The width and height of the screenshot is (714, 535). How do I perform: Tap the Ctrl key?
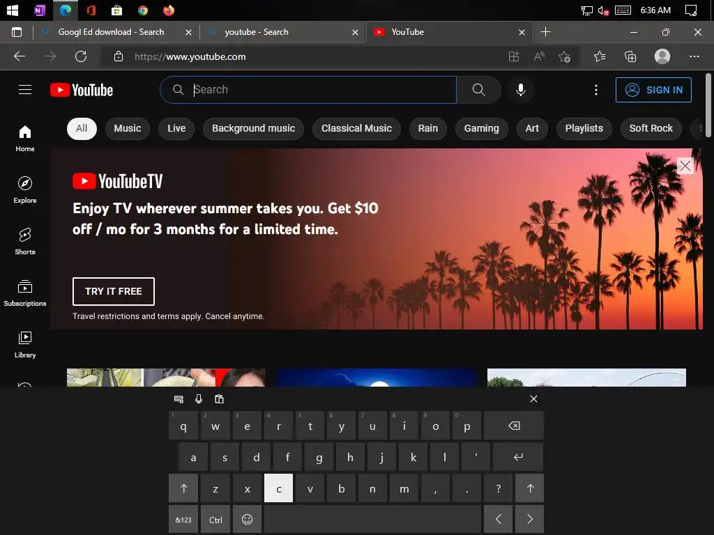215,519
